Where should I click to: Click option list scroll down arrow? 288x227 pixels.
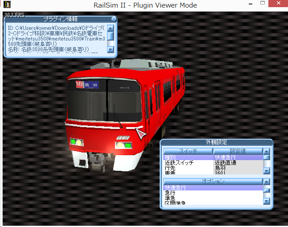267,201
